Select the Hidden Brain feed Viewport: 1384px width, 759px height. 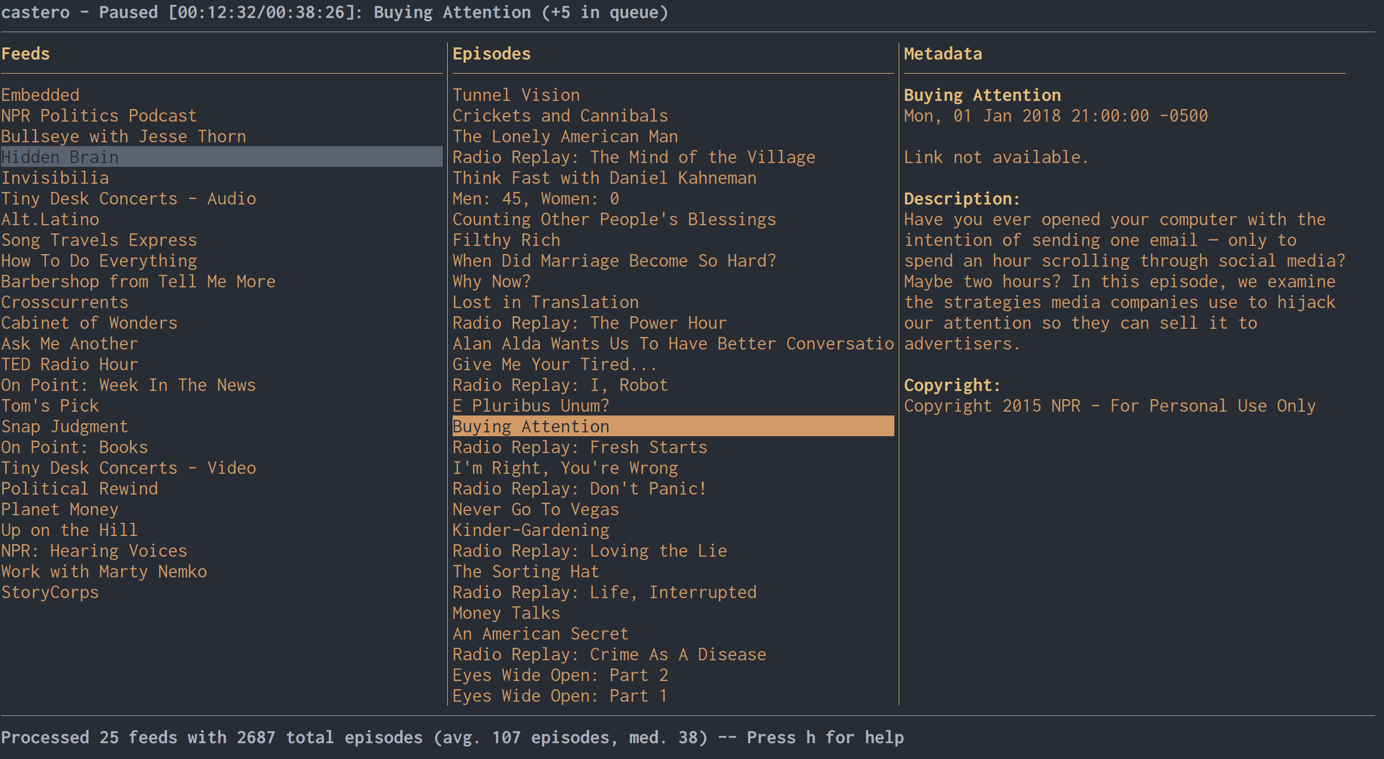pos(59,157)
